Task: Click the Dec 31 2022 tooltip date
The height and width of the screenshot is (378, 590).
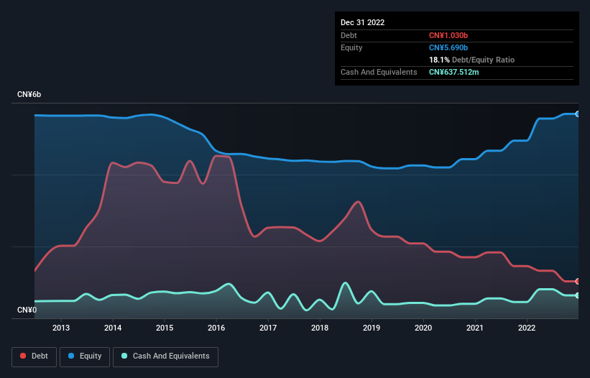Action: click(x=363, y=22)
